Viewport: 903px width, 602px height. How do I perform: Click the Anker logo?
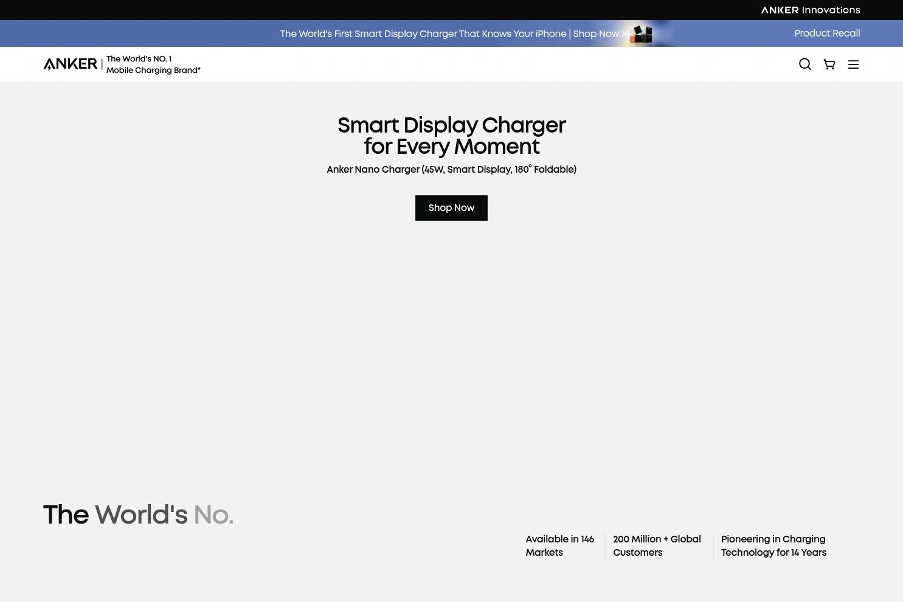point(70,64)
